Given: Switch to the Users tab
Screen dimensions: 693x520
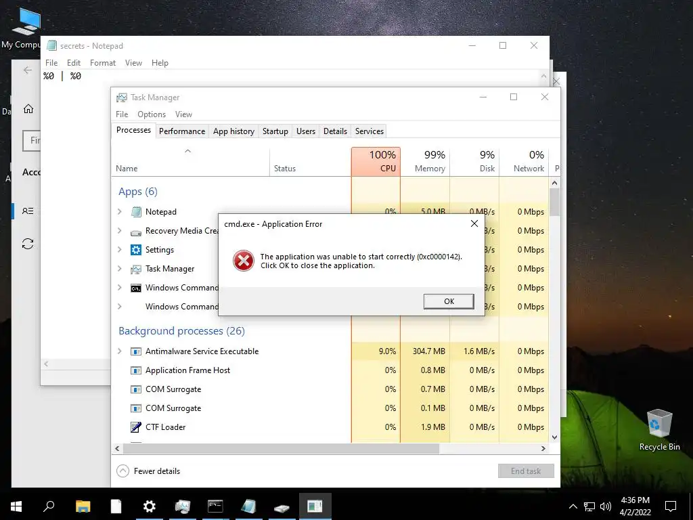Looking at the screenshot, I should pyautogui.click(x=306, y=131).
